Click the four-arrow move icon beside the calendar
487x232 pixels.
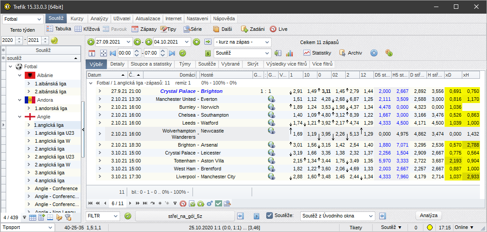(103, 53)
